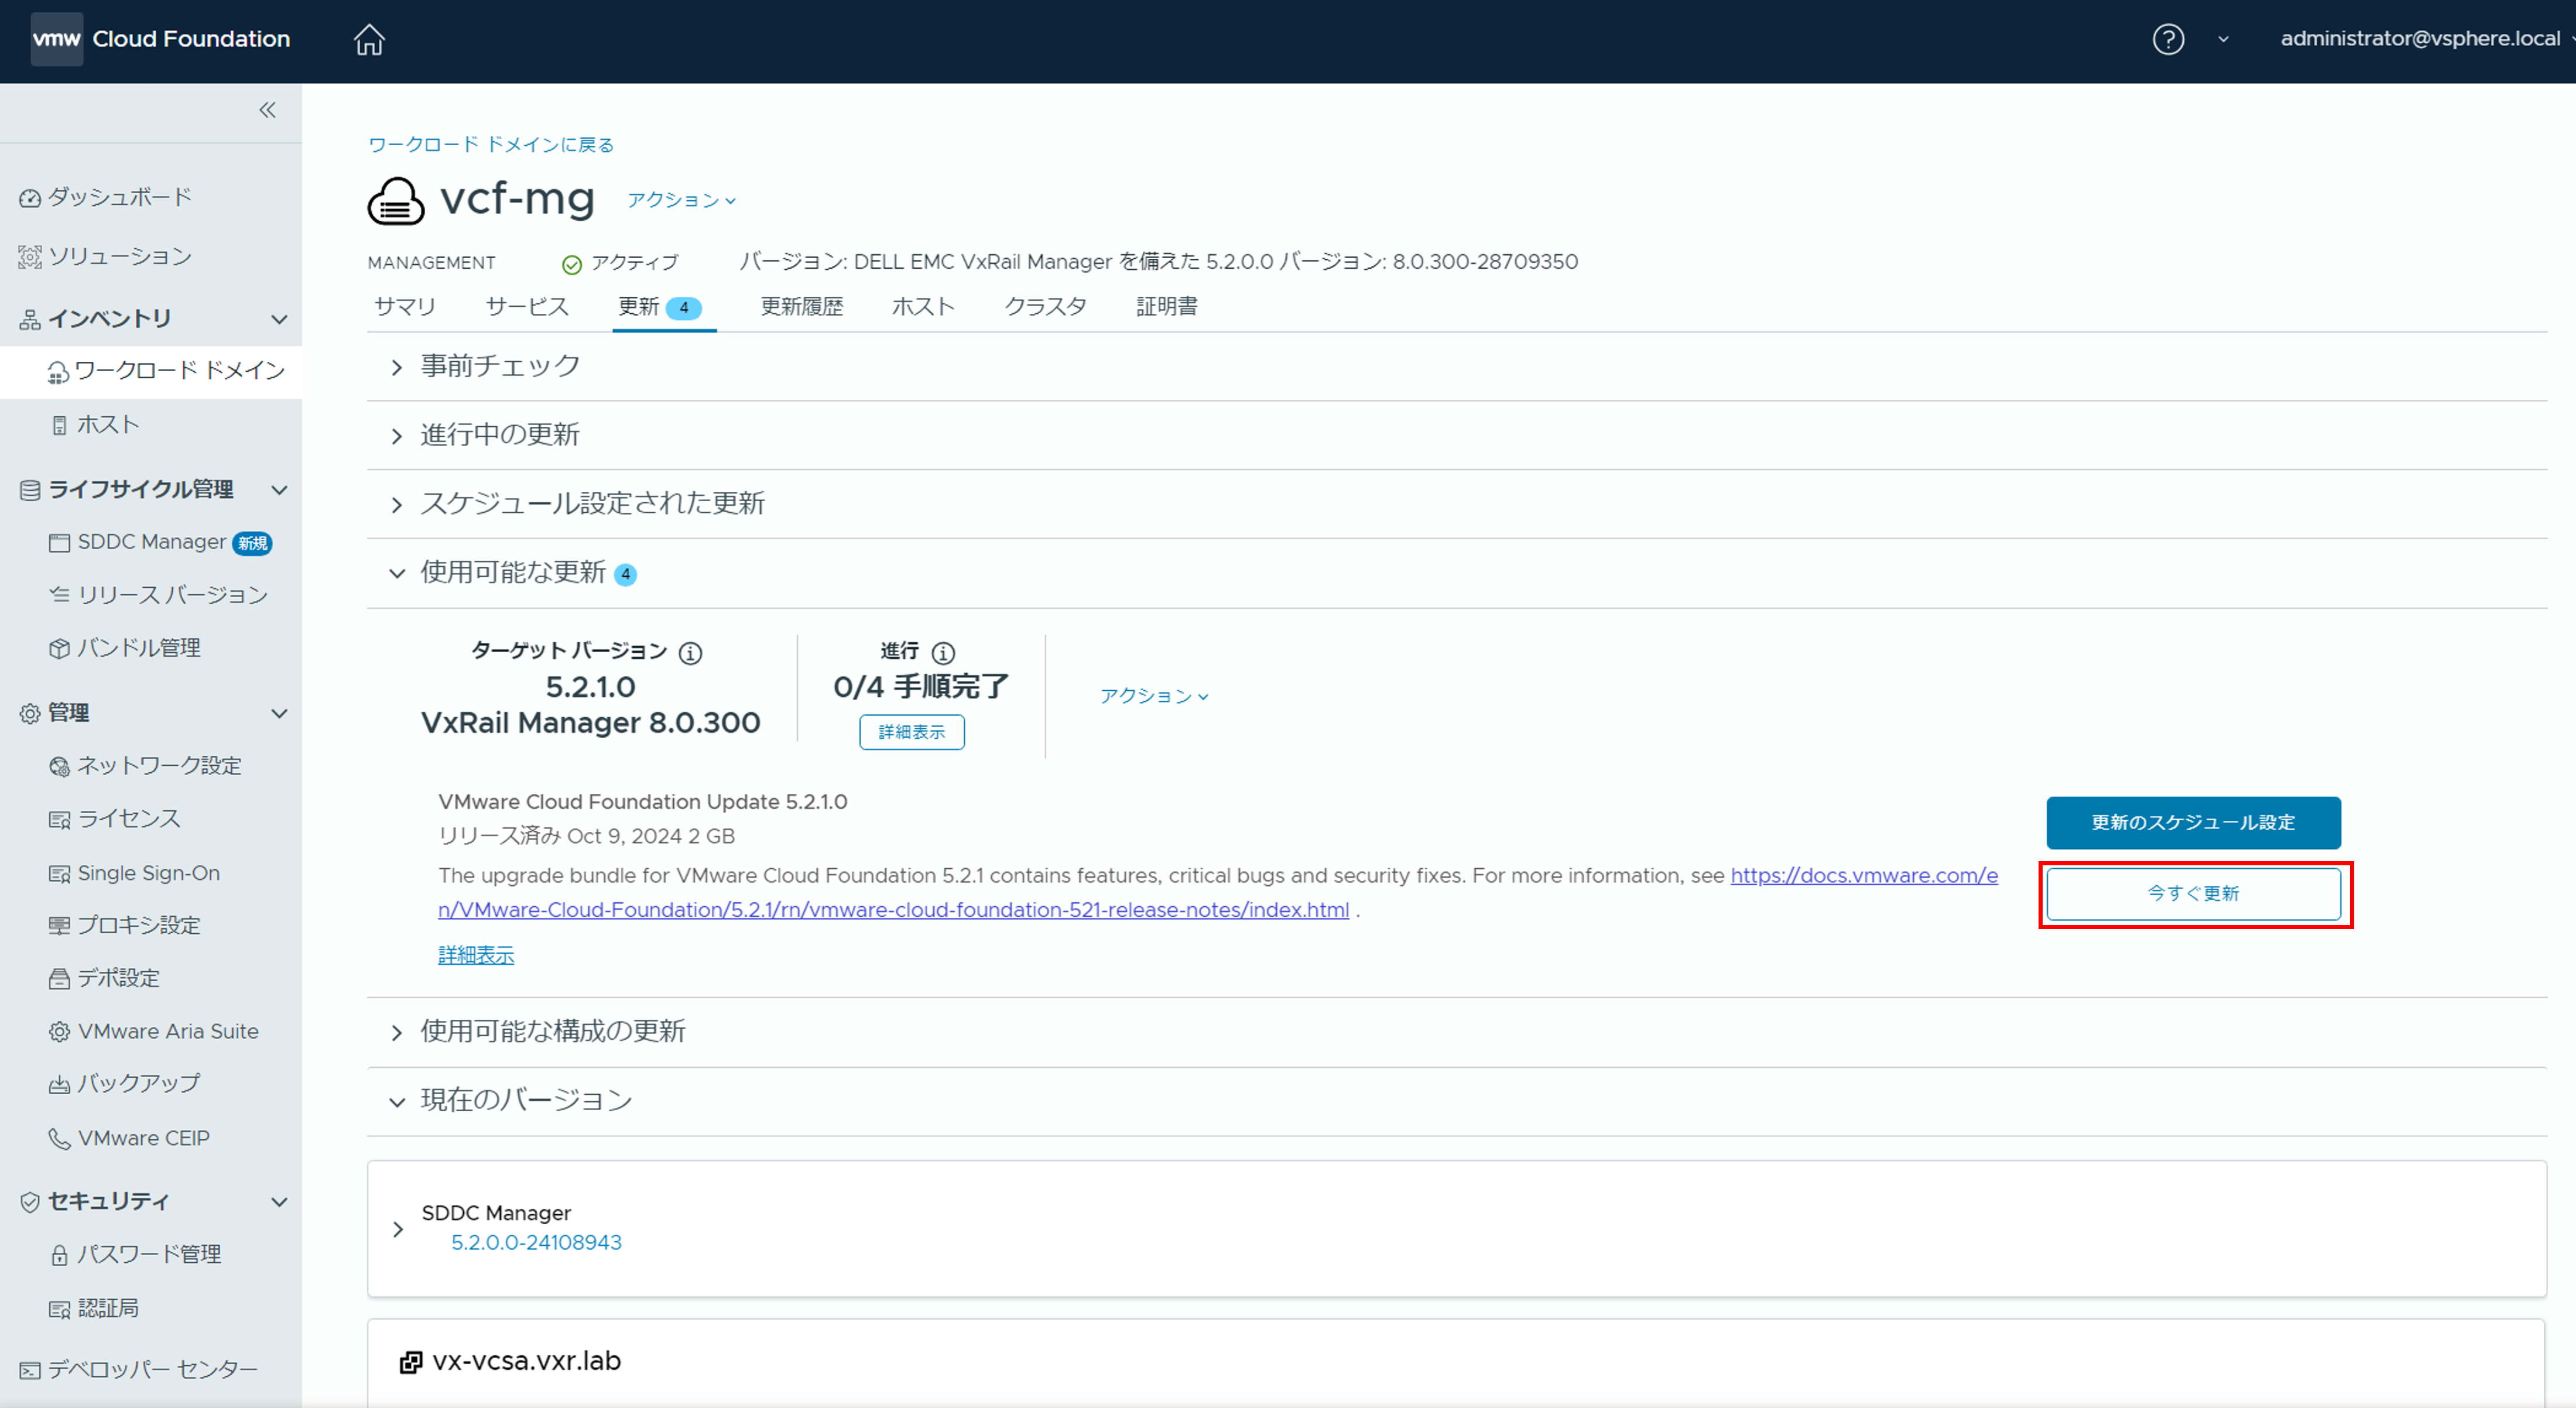Click vCenter icon beside vx-vcsa.vxr.lab

(410, 1362)
